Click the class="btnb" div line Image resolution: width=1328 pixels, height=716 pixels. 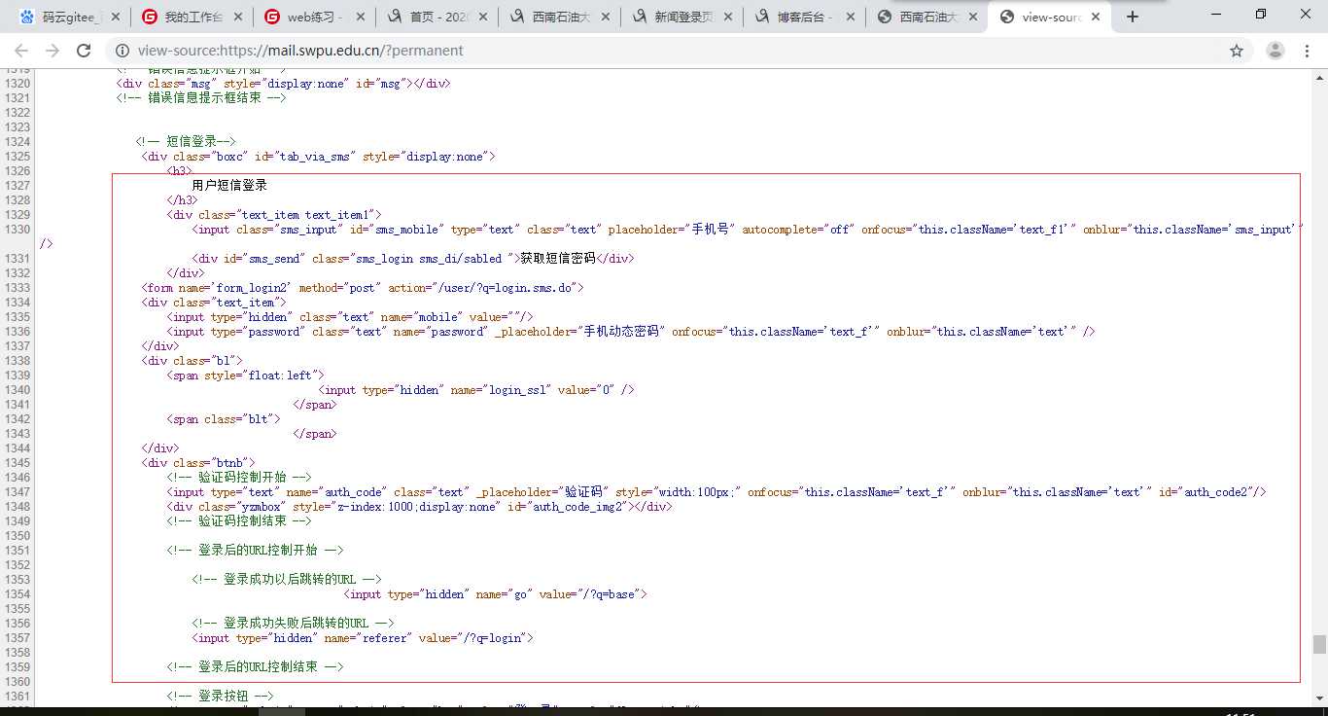(198, 463)
